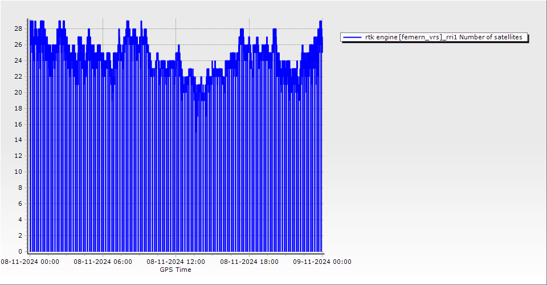Screen dimensions: 547x285
Task: Click the '08-11-2024 06:00' x-axis label
Action: (x=103, y=262)
